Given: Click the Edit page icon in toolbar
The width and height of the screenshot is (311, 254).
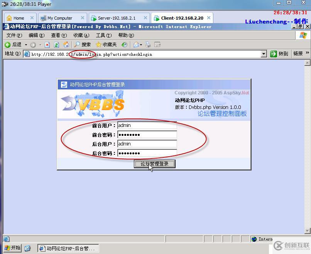Looking at the screenshot, I should coord(157,45).
